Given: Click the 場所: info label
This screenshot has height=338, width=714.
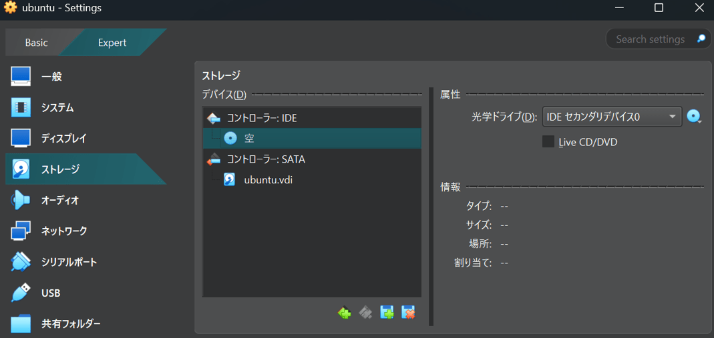Looking at the screenshot, I should point(480,243).
